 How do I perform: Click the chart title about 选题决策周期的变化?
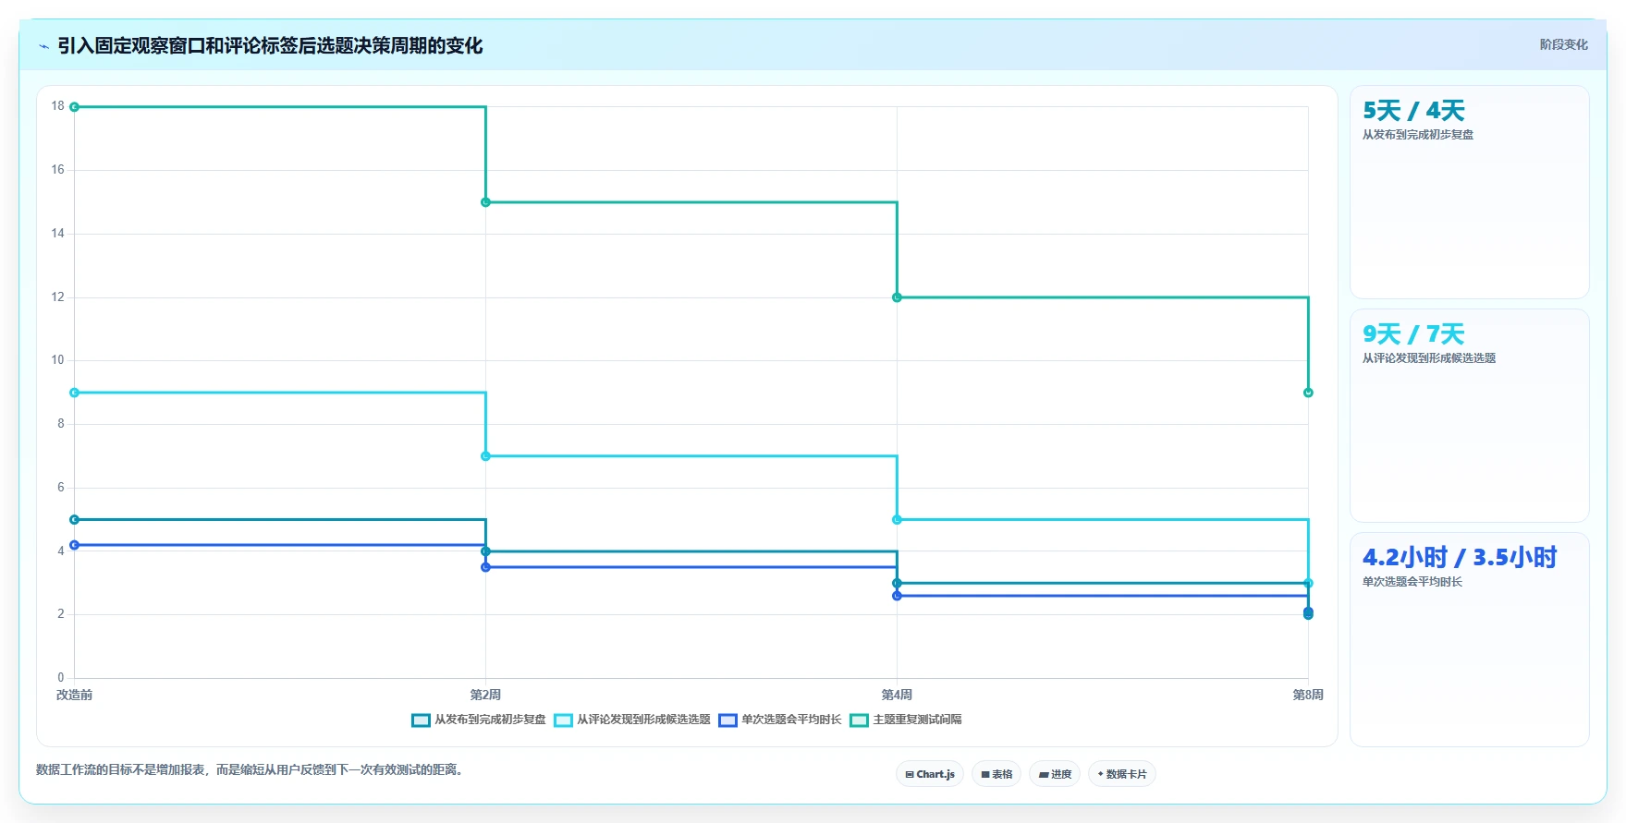point(270,46)
